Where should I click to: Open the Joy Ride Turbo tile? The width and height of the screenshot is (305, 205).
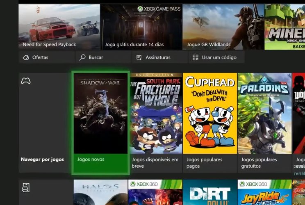[264, 192]
